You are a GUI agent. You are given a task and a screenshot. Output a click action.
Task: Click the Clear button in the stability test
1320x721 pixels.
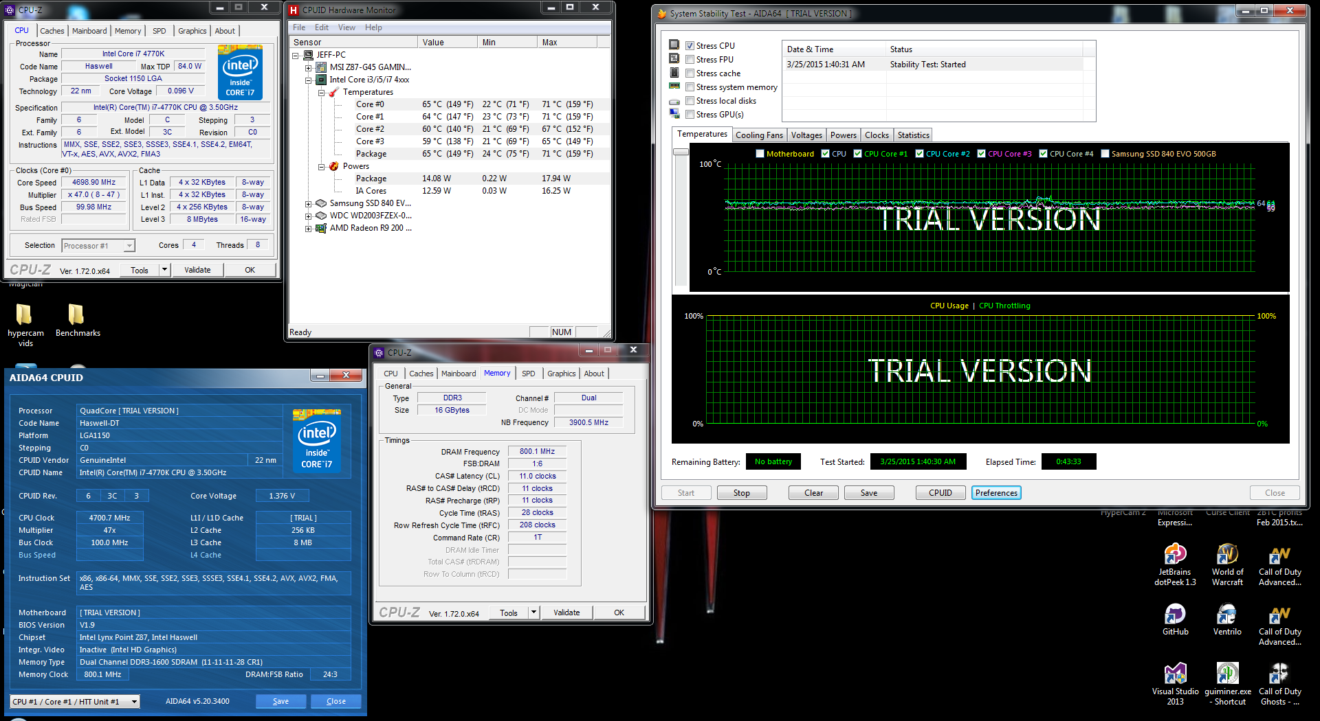pyautogui.click(x=813, y=493)
